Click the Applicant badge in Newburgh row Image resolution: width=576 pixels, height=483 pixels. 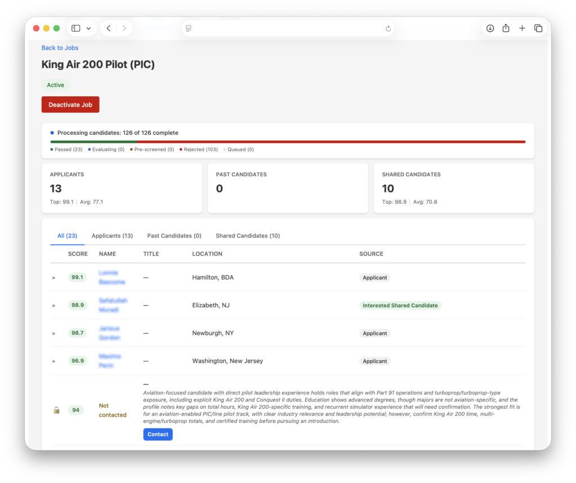375,333
